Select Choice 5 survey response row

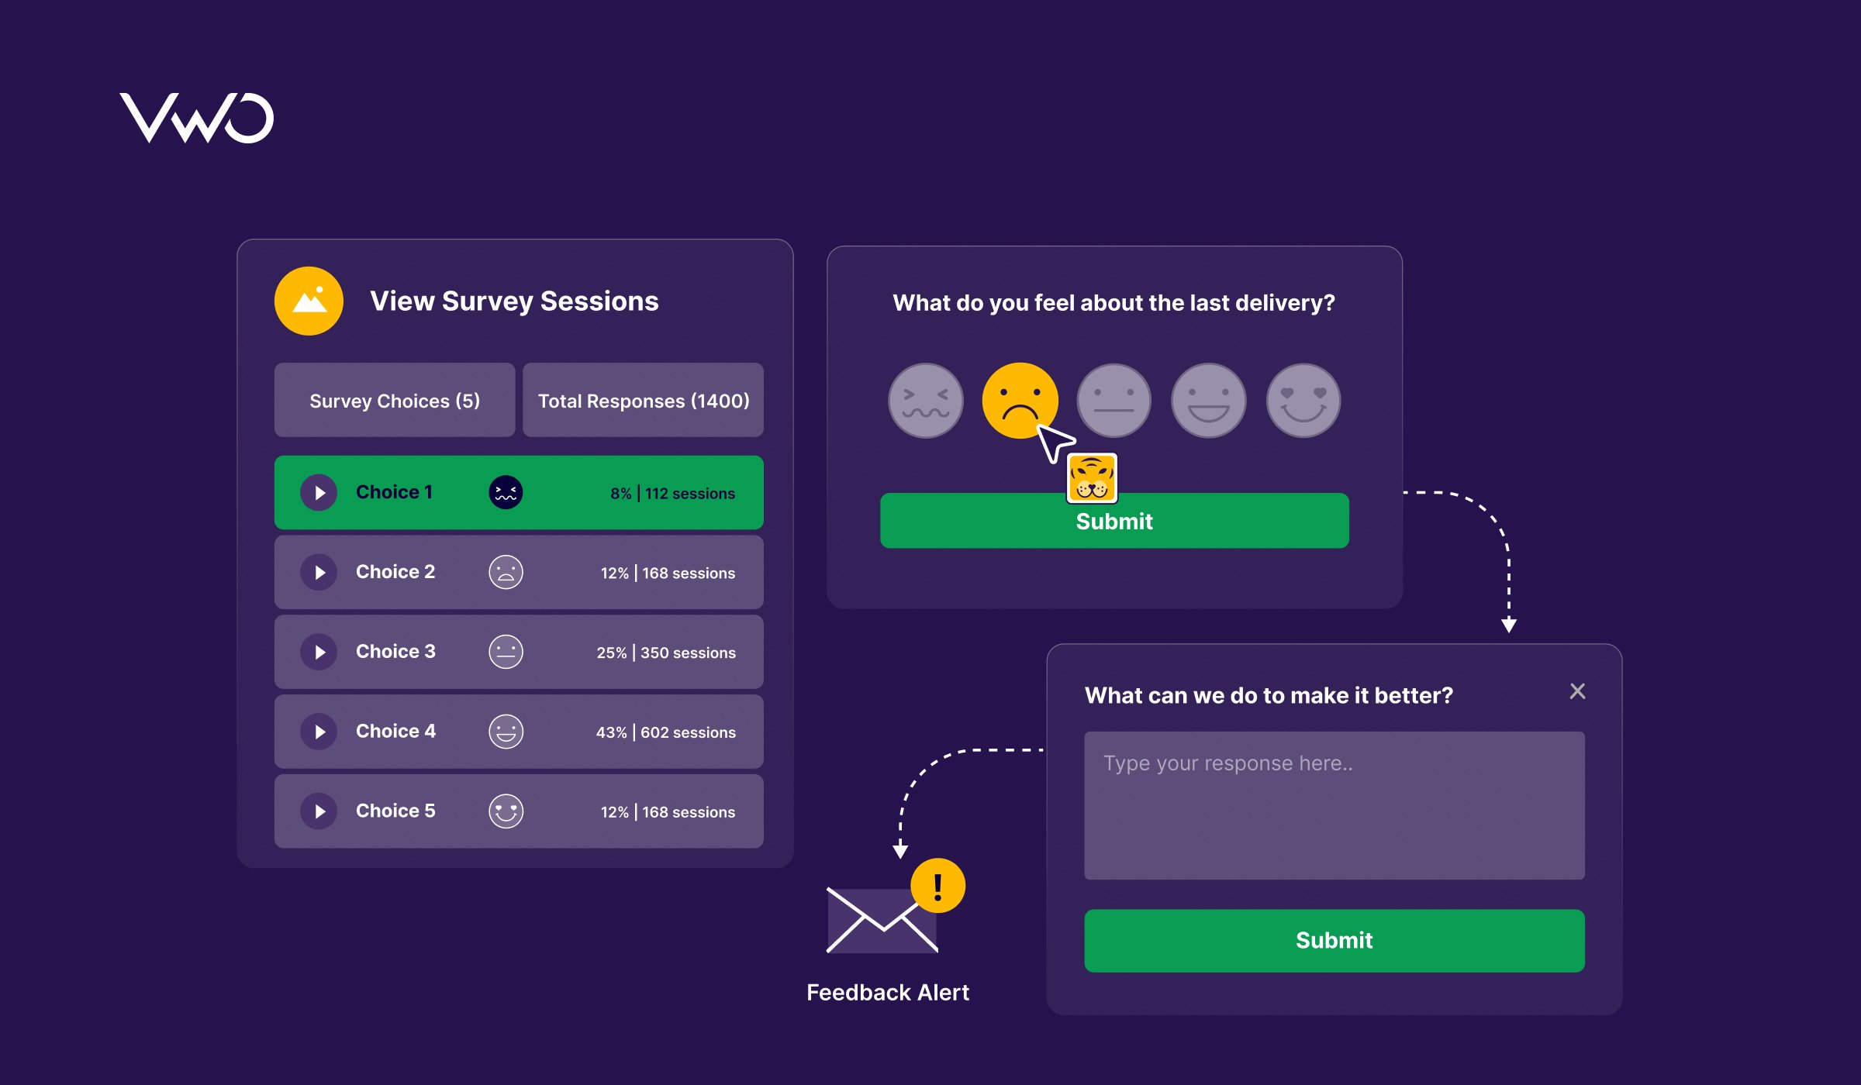517,812
